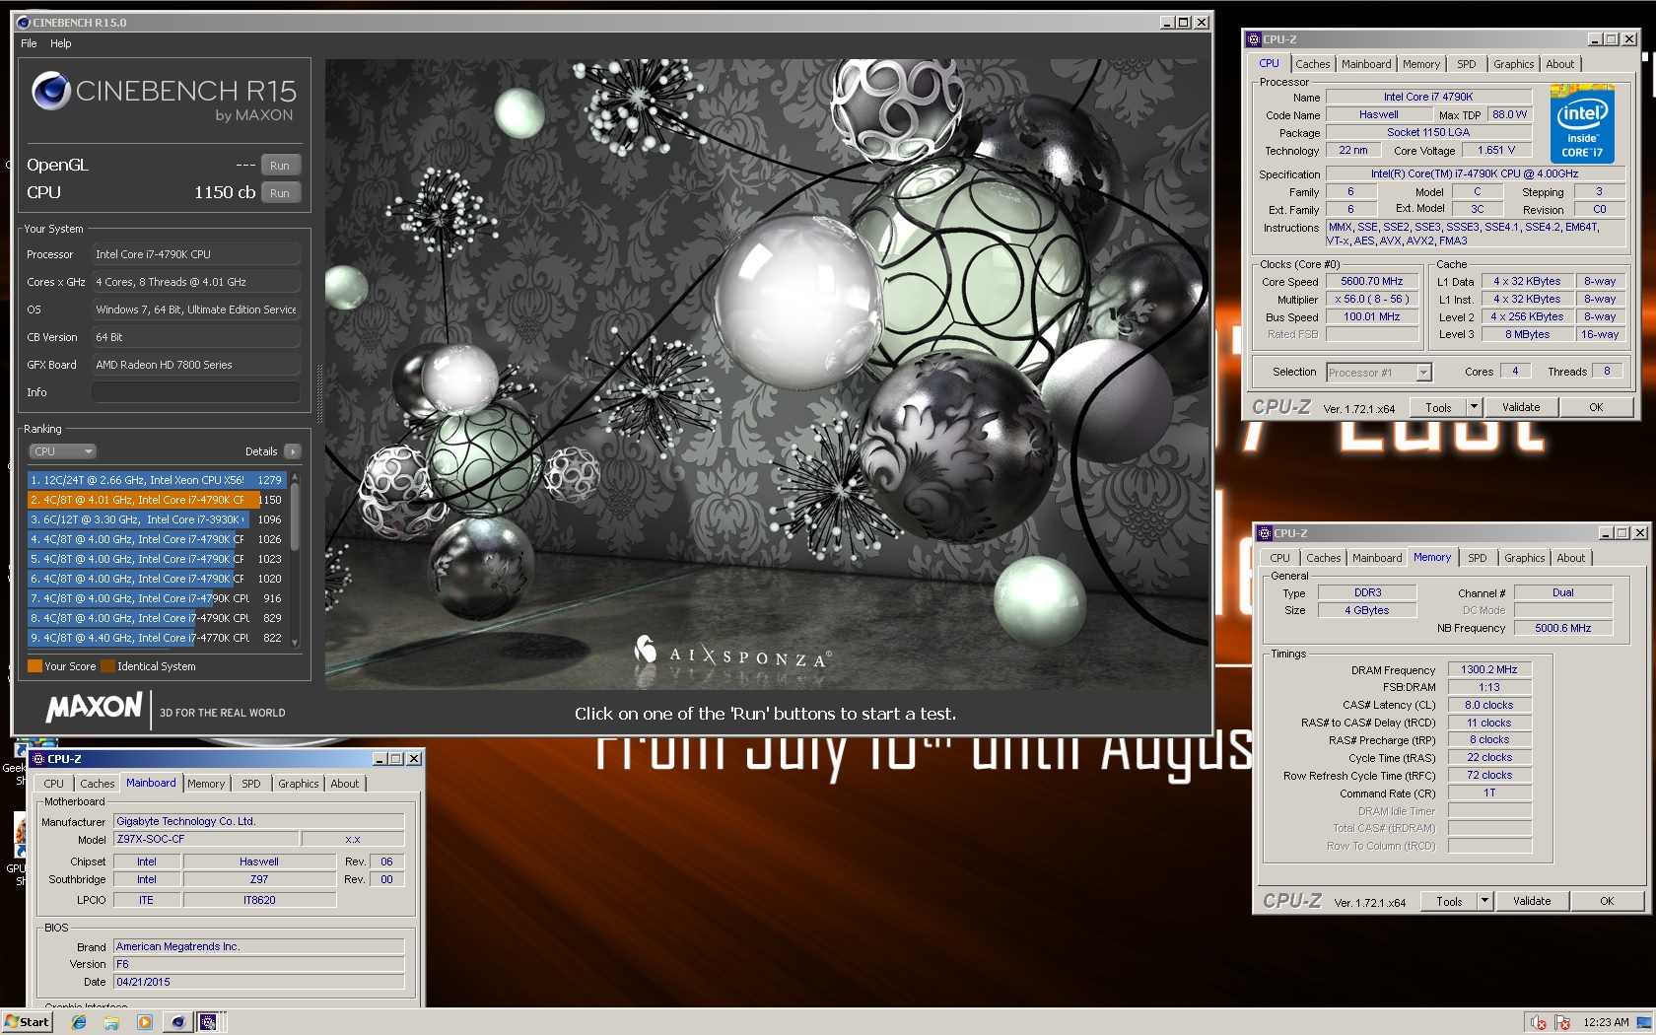This screenshot has height=1035, width=1656.
Task: Open Internet Explorer from the taskbar
Action: pos(79,1022)
